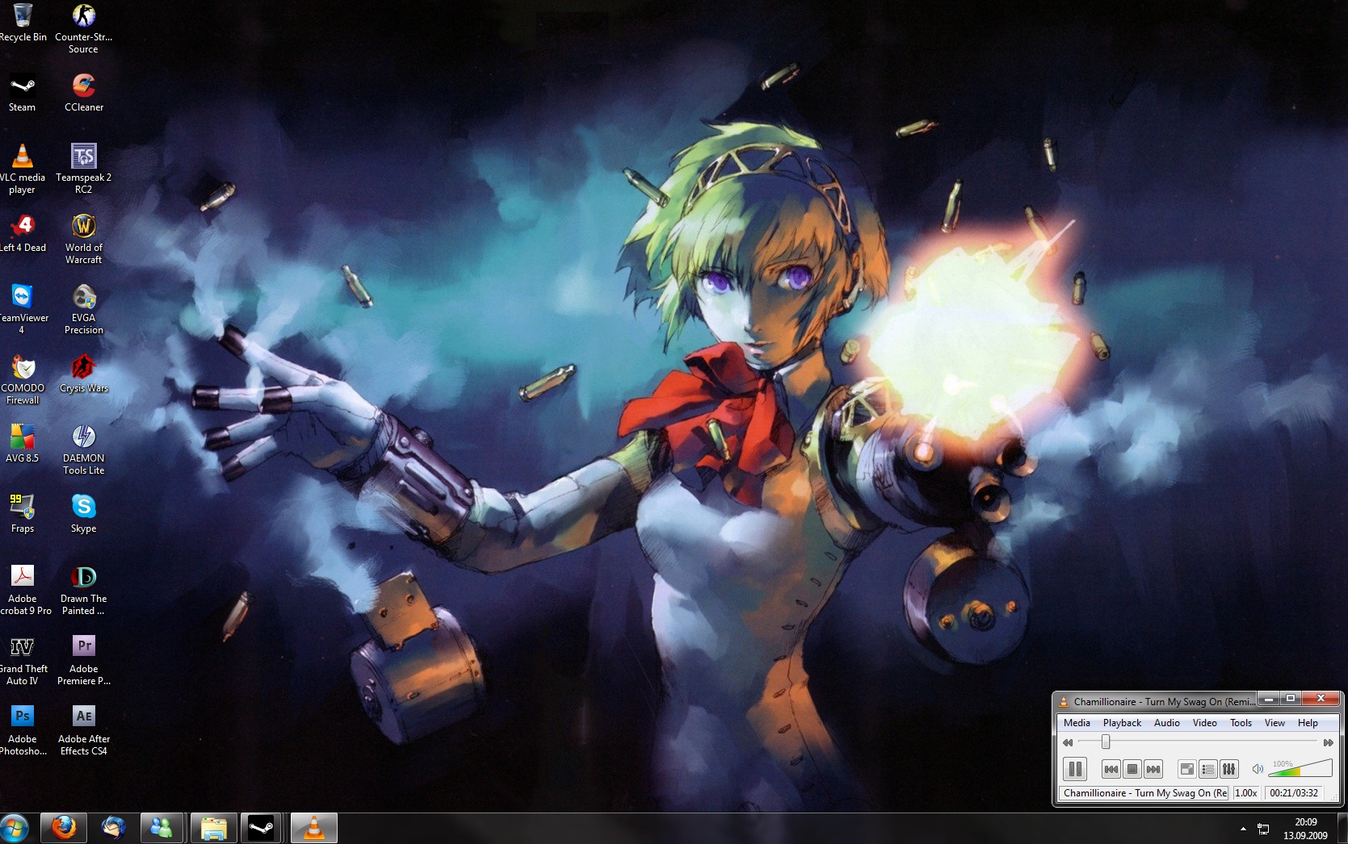
Task: Skip to next track in VLC
Action: (x=1153, y=769)
